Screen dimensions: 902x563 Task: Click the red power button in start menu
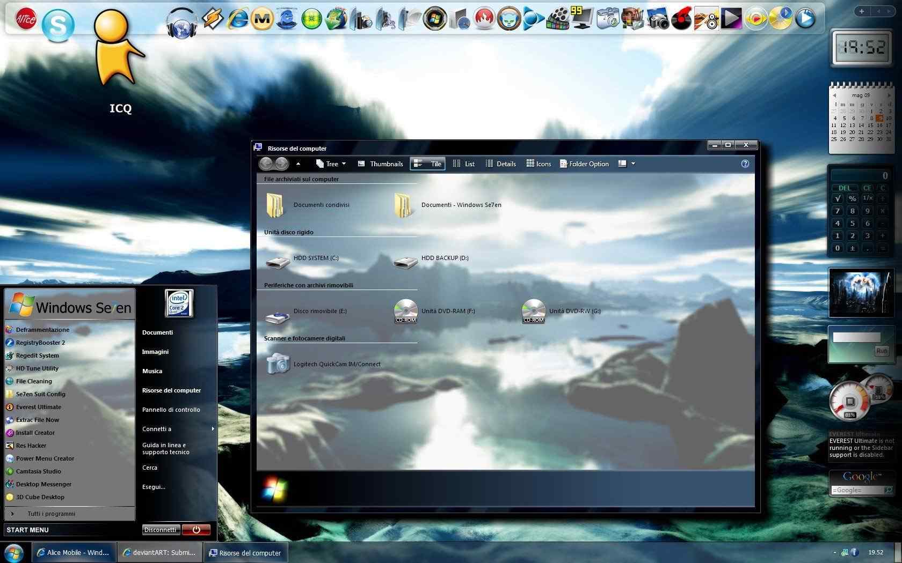click(x=196, y=530)
